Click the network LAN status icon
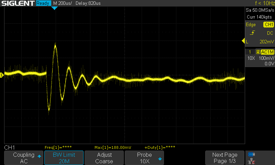This screenshot has width=275, height=165. pyautogui.click(x=251, y=161)
